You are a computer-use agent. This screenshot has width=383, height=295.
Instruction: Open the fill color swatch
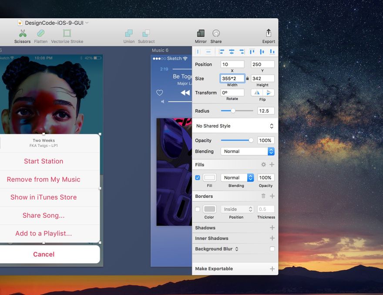click(x=210, y=178)
